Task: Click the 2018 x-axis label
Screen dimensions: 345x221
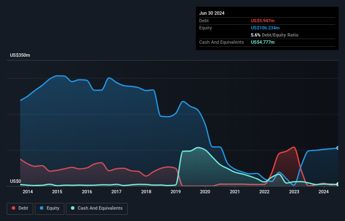Action: pyautogui.click(x=146, y=192)
